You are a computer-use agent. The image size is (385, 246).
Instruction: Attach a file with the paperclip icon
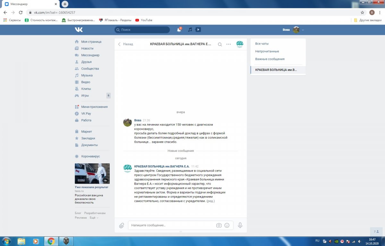coord(122,225)
